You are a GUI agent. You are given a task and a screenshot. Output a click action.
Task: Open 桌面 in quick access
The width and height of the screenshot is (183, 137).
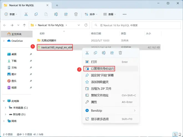[12, 54]
